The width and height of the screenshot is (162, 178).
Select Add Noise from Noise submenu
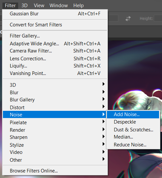[133, 114]
